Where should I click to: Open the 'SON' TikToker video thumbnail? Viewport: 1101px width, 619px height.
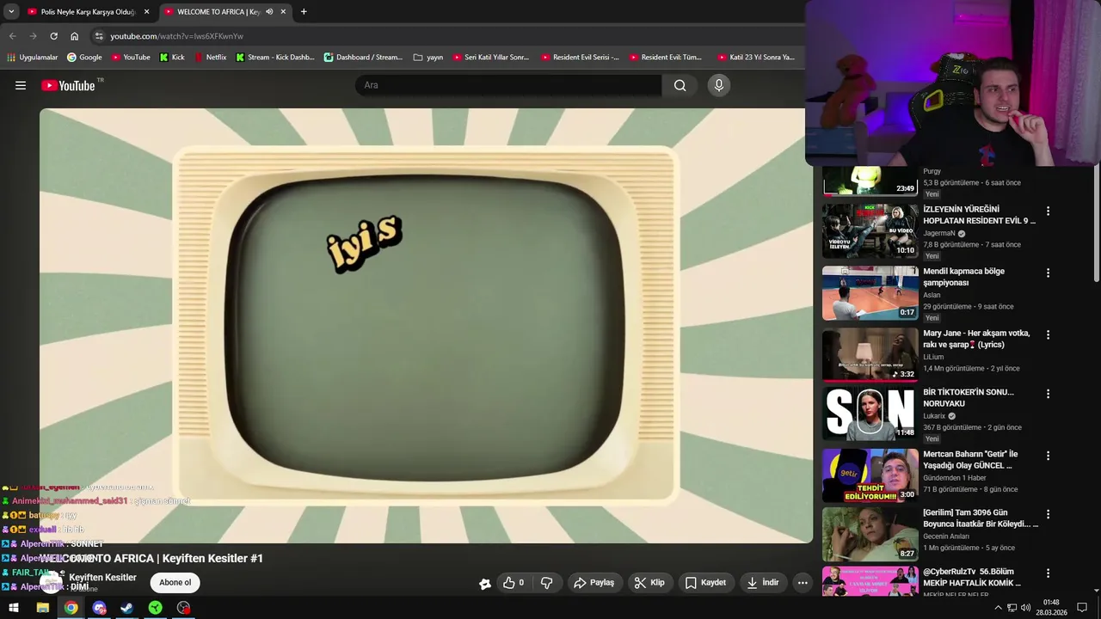(x=870, y=414)
